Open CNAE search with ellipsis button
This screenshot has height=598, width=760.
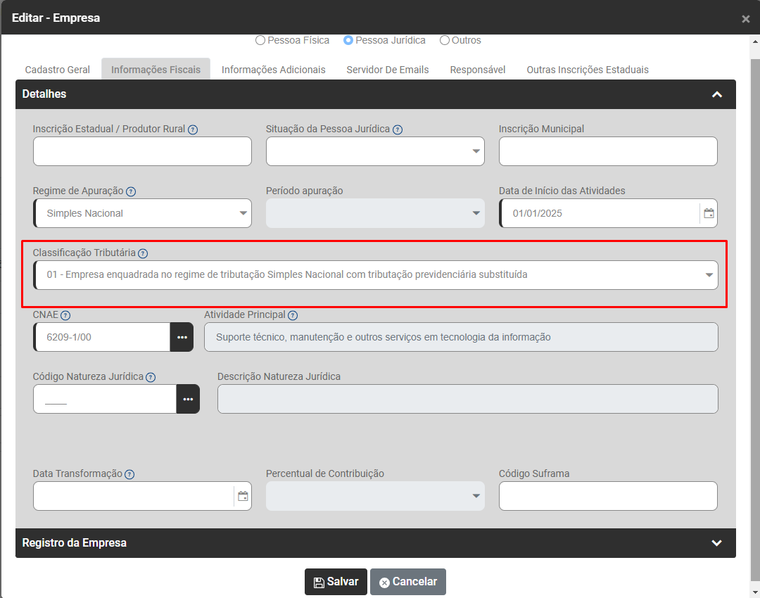182,337
